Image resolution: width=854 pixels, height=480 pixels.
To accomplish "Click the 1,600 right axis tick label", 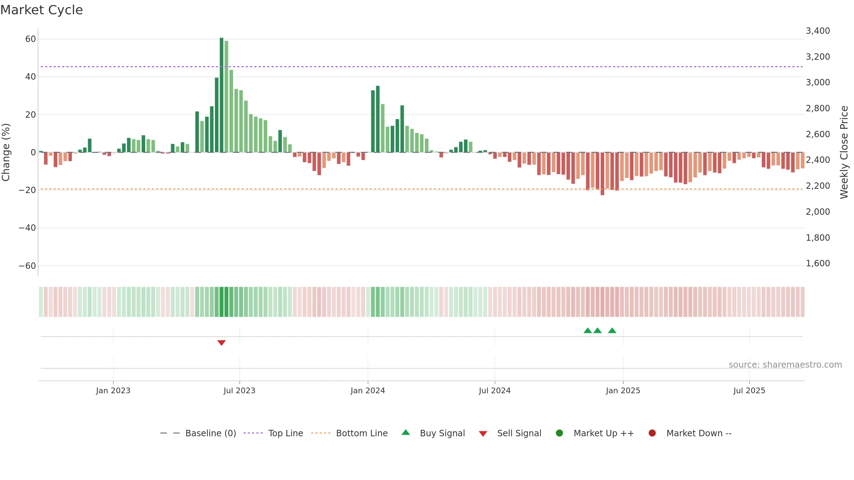I will coord(818,263).
